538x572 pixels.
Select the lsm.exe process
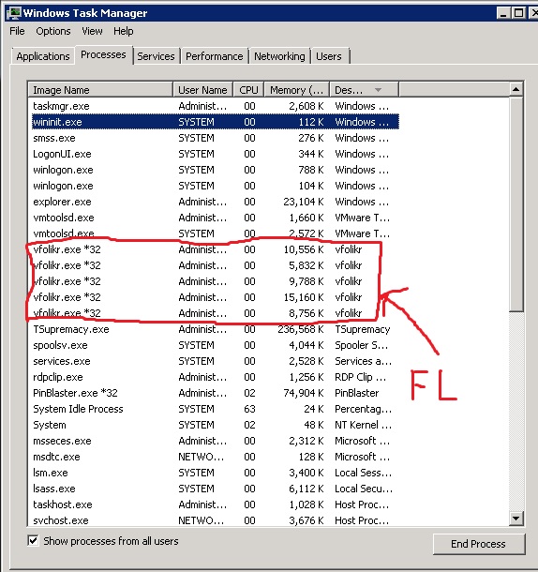[214, 473]
